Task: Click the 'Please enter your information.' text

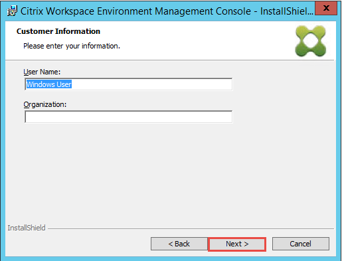Action: pyautogui.click(x=72, y=46)
